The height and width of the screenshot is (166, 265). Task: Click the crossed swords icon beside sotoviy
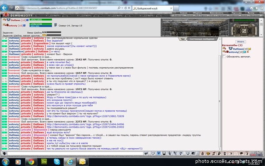(x=248, y=52)
